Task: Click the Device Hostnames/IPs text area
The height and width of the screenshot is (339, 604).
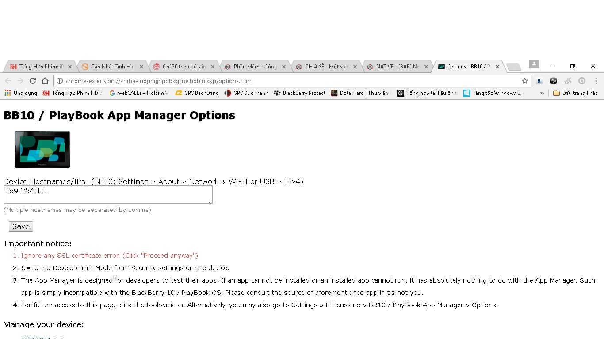Action: (108, 195)
